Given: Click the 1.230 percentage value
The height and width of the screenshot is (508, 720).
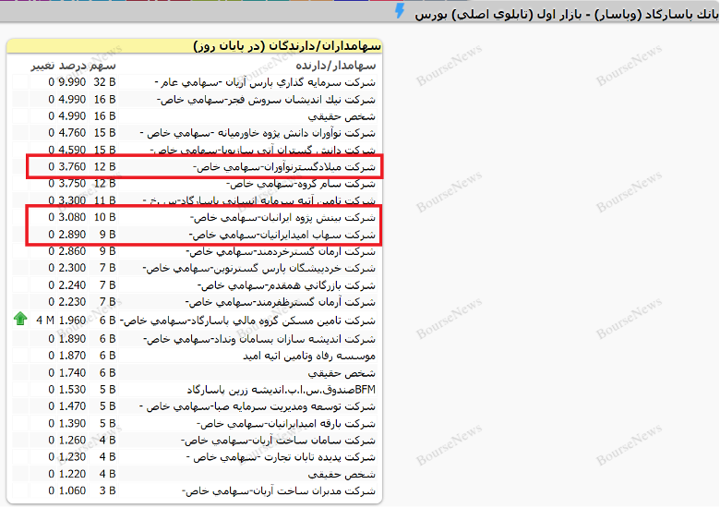Looking at the screenshot, I should (x=72, y=456).
